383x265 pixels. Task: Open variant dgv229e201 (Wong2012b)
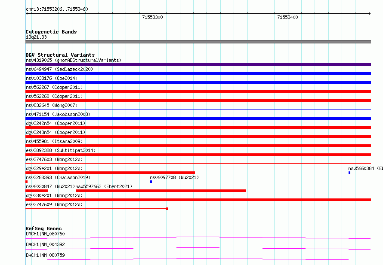[x=54, y=168]
